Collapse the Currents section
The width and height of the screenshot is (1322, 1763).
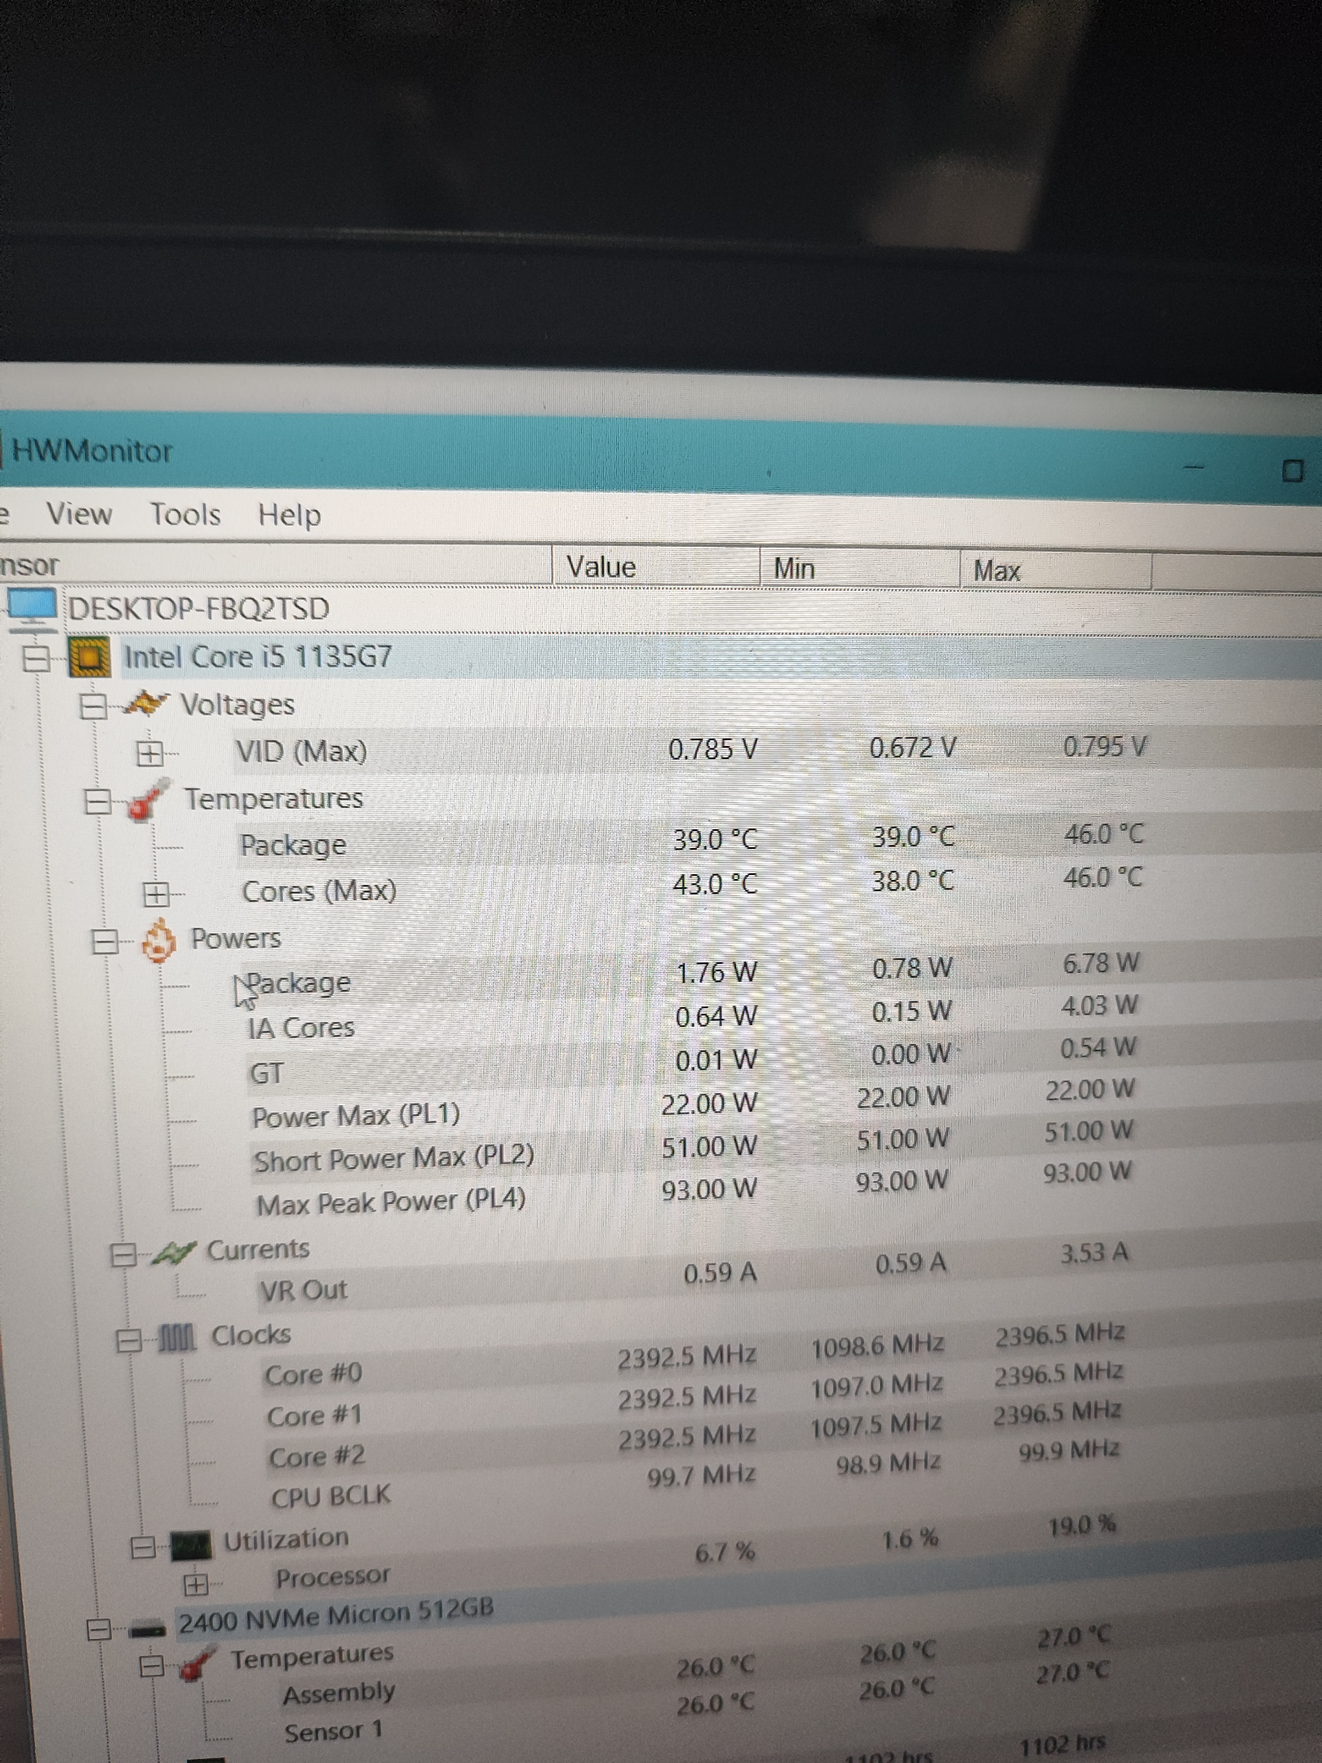pyautogui.click(x=123, y=1255)
